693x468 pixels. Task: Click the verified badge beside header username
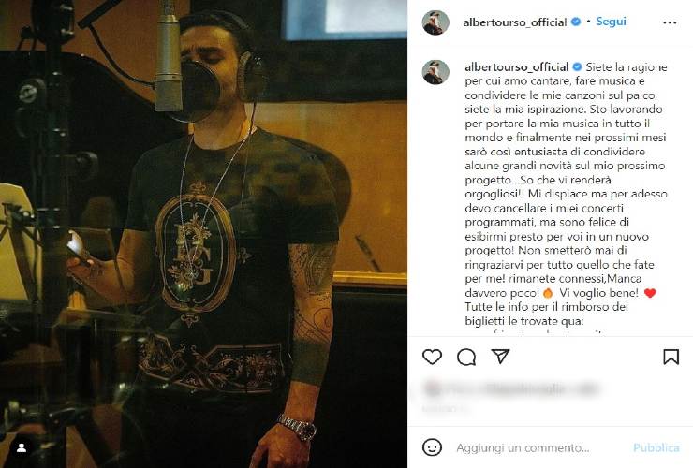[576, 22]
